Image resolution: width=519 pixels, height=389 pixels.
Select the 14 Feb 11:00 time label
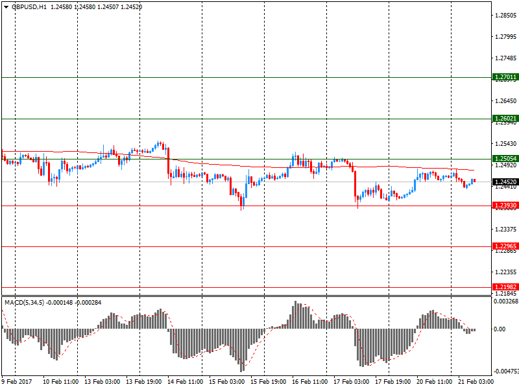click(x=186, y=382)
